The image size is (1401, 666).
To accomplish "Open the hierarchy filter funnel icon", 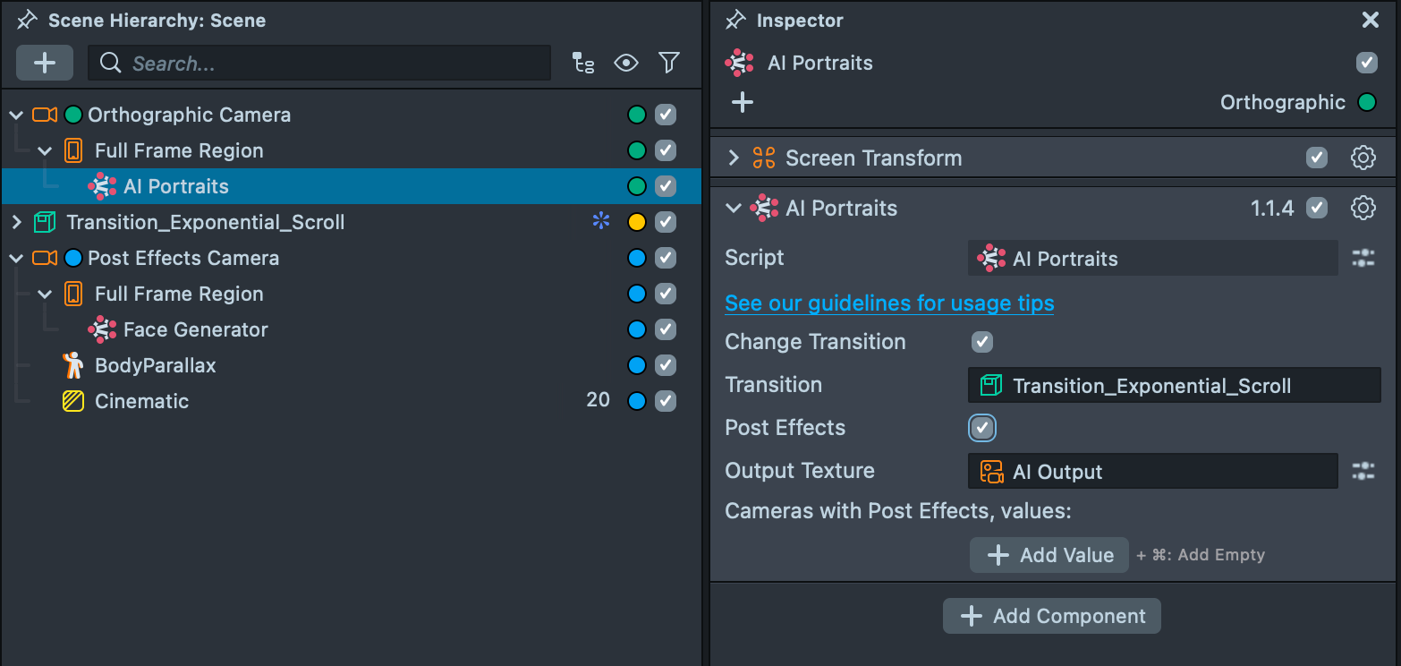I will coord(668,63).
